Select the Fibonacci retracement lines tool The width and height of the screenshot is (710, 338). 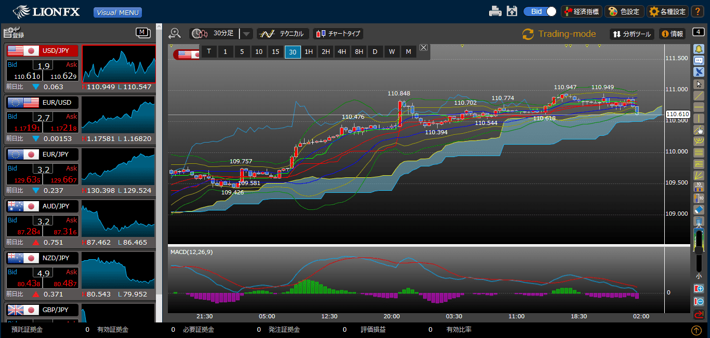coord(699,152)
